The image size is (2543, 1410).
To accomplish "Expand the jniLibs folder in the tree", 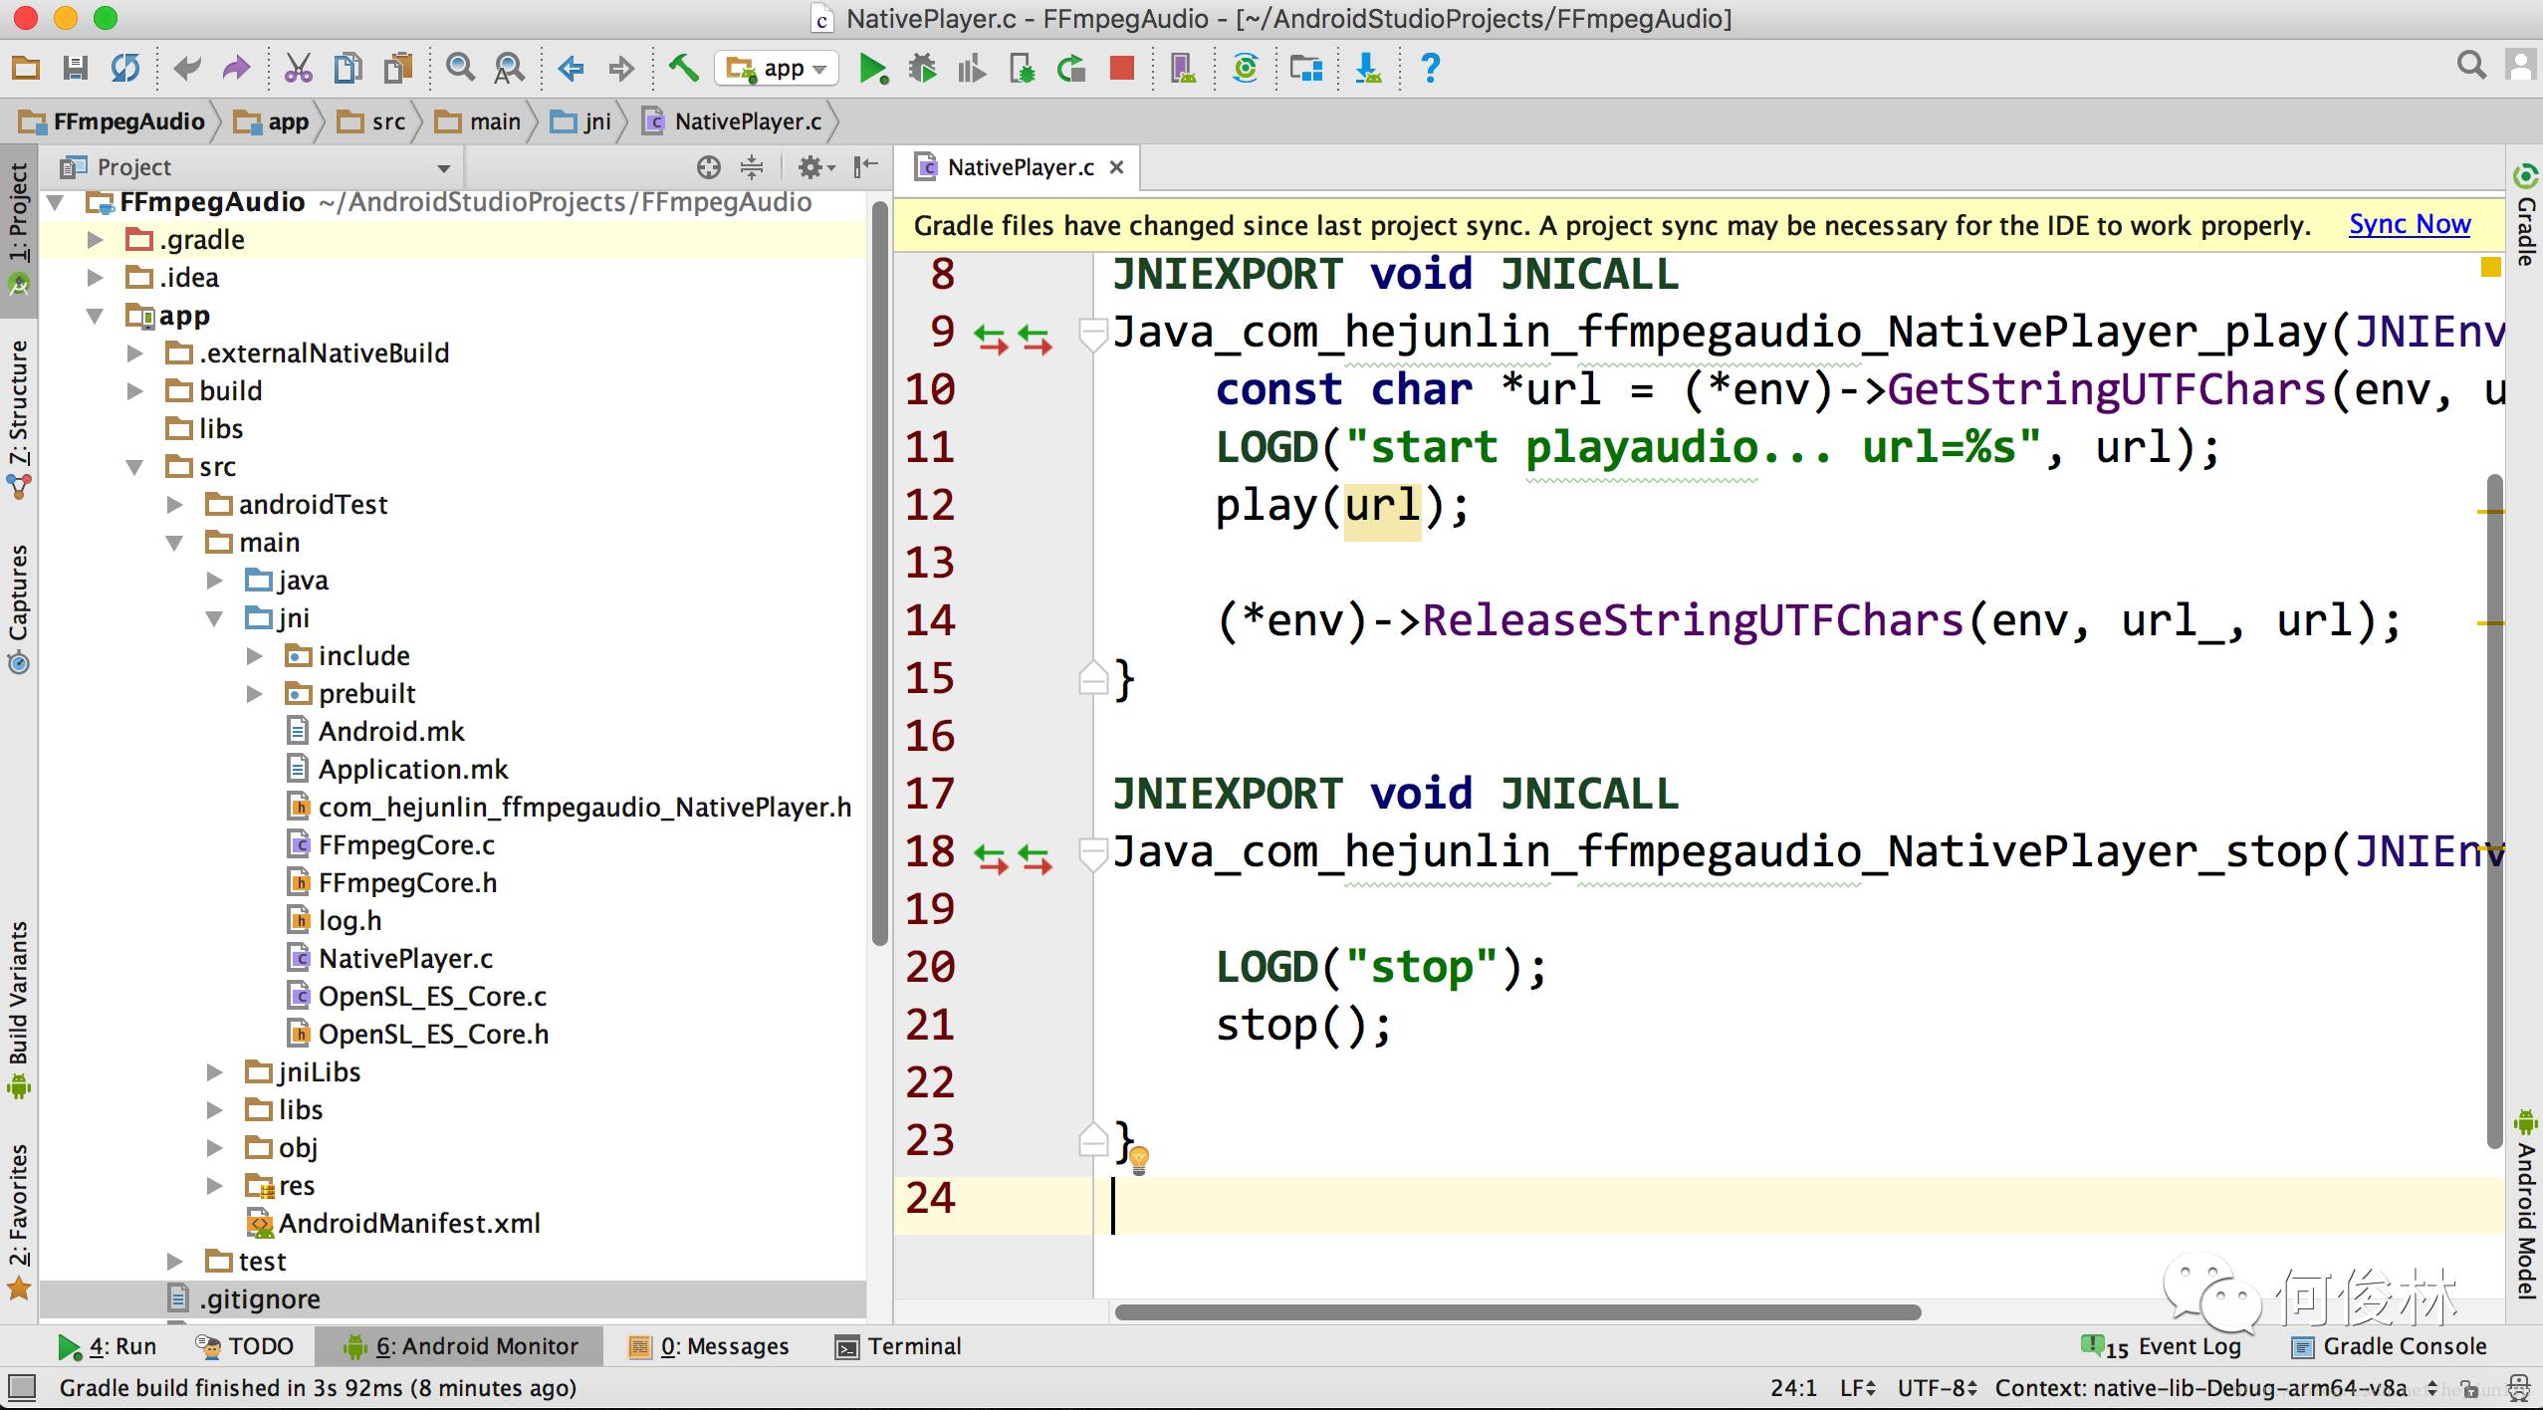I will click(x=215, y=1072).
